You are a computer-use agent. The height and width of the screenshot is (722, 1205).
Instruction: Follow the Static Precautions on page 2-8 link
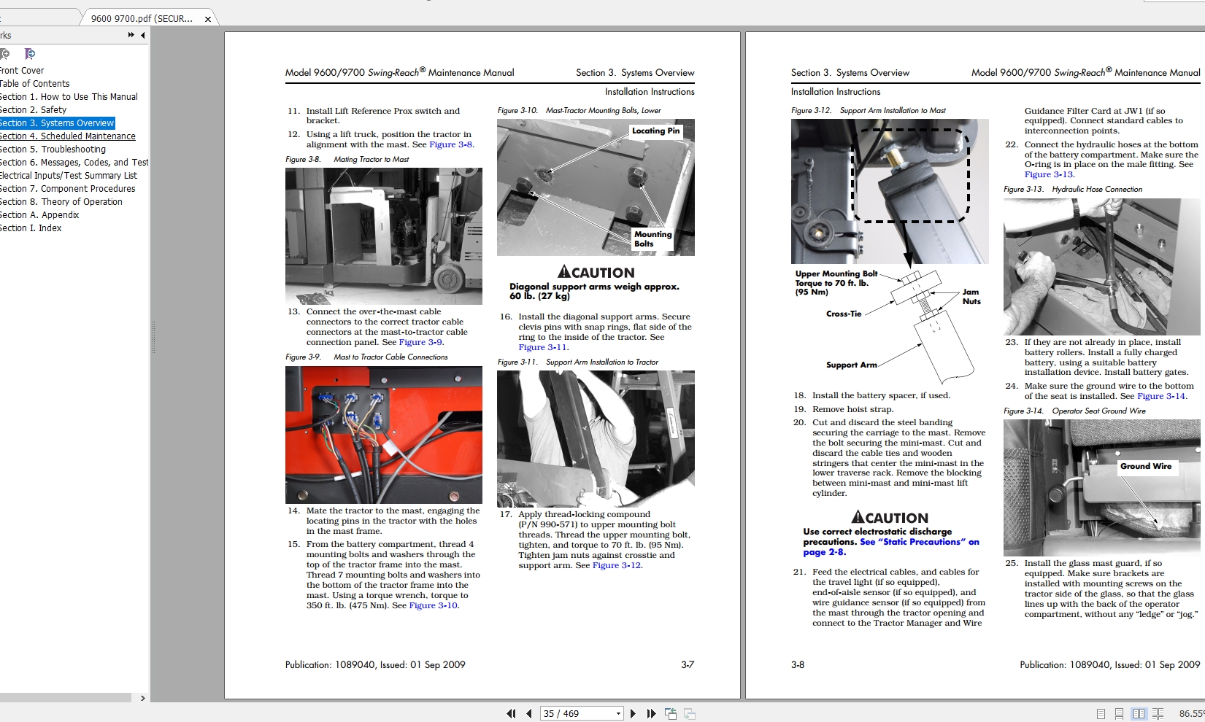pos(918,542)
